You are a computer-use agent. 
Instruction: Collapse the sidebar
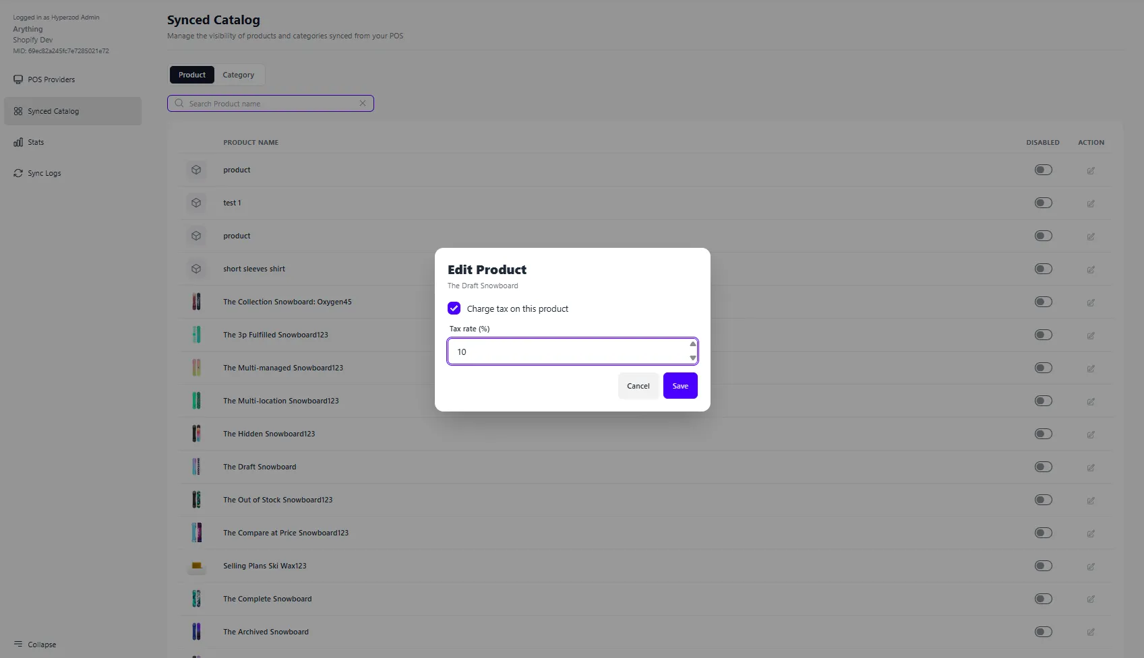[35, 645]
